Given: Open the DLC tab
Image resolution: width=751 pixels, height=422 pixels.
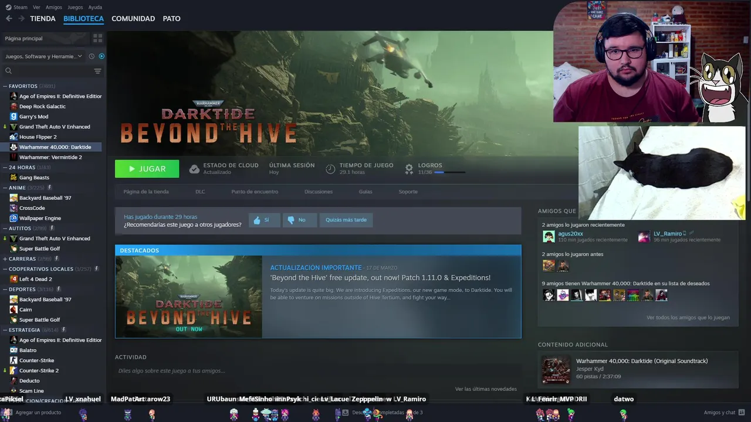Looking at the screenshot, I should pyautogui.click(x=200, y=192).
